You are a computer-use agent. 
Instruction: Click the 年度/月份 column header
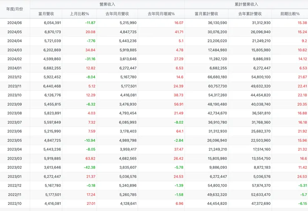[x=15, y=9]
